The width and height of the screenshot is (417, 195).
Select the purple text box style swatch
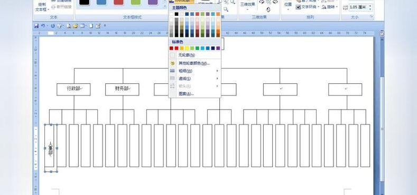[x=153, y=3]
